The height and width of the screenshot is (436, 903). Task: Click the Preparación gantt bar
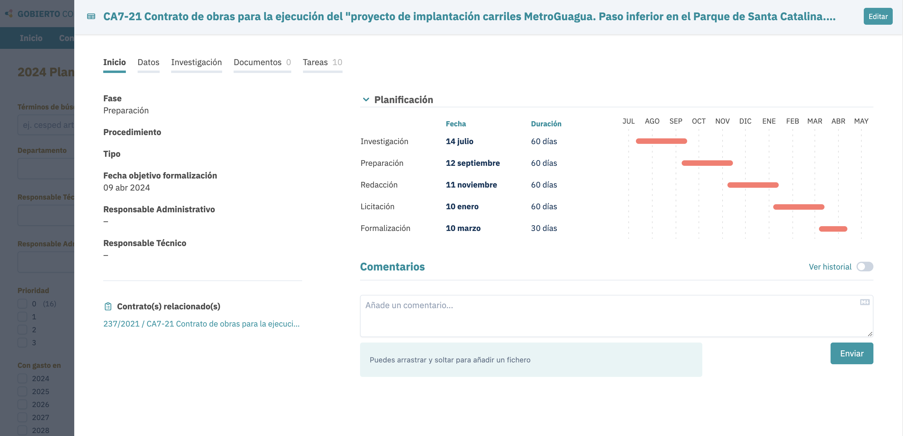click(707, 163)
